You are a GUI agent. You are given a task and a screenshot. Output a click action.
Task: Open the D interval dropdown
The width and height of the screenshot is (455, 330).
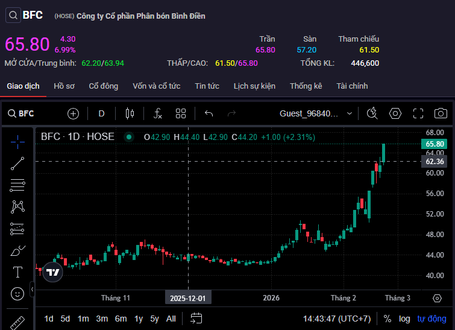pos(101,113)
